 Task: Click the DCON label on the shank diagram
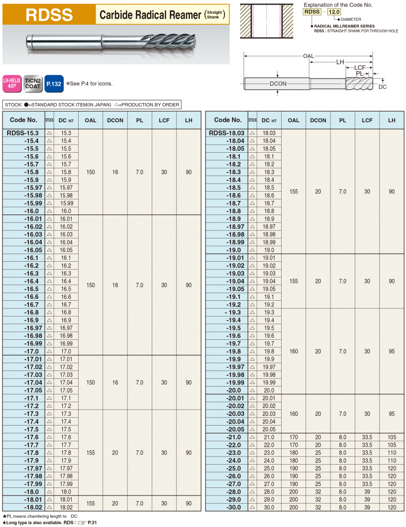278,83
